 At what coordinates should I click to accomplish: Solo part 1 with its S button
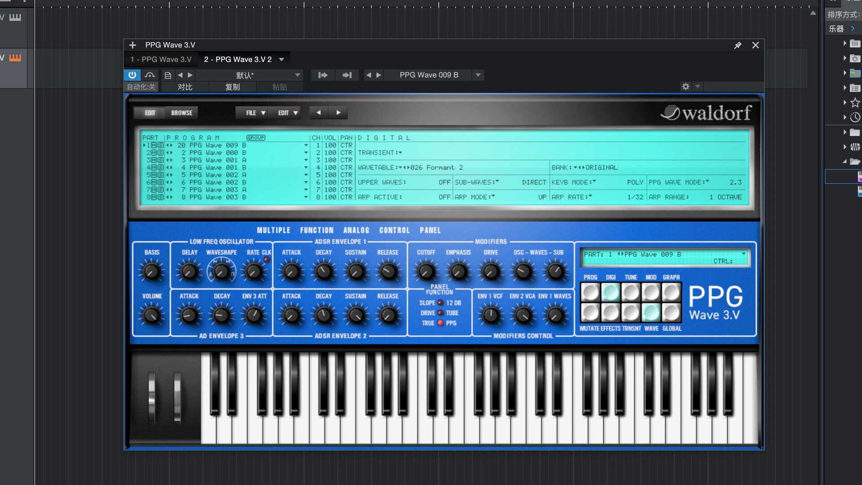click(160, 145)
